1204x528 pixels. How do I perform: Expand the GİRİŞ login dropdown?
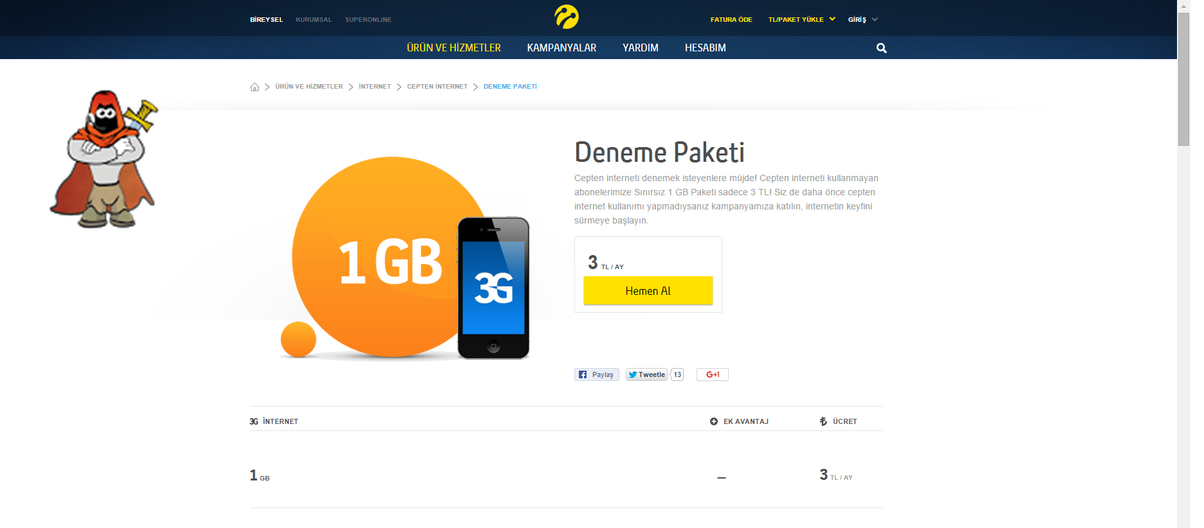click(862, 19)
